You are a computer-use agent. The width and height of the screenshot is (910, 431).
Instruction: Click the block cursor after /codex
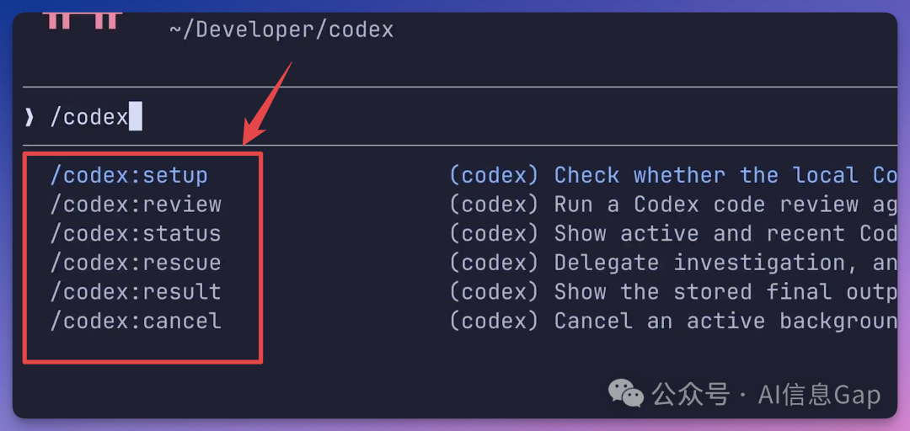pos(136,116)
